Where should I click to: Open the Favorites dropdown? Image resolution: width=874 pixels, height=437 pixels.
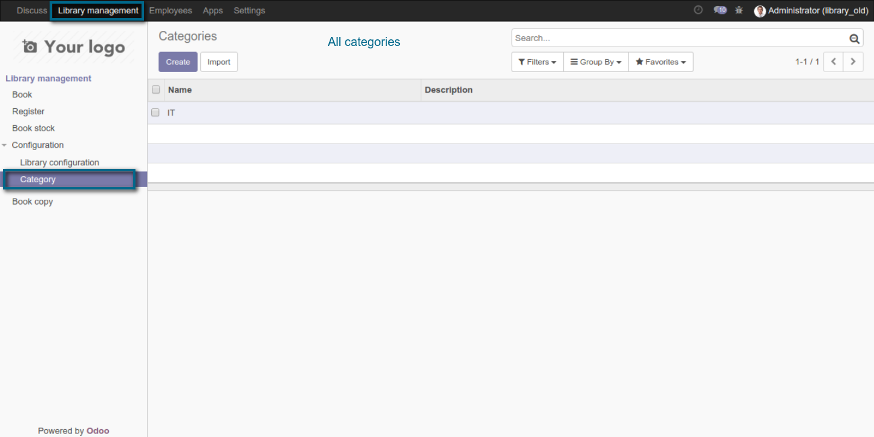coord(660,62)
